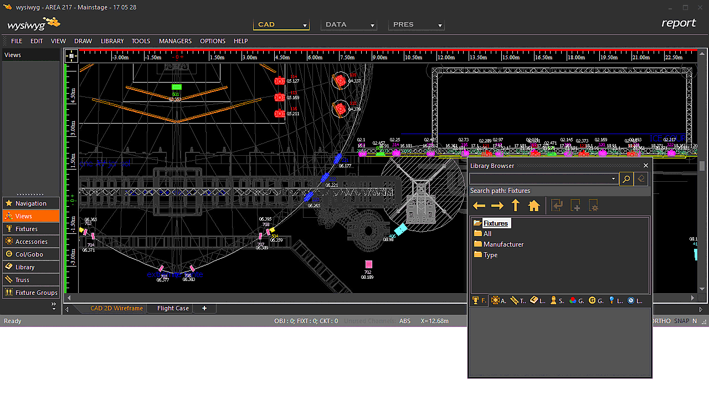
Task: Toggle ABS coordinate mode in status bar
Action: click(405, 321)
